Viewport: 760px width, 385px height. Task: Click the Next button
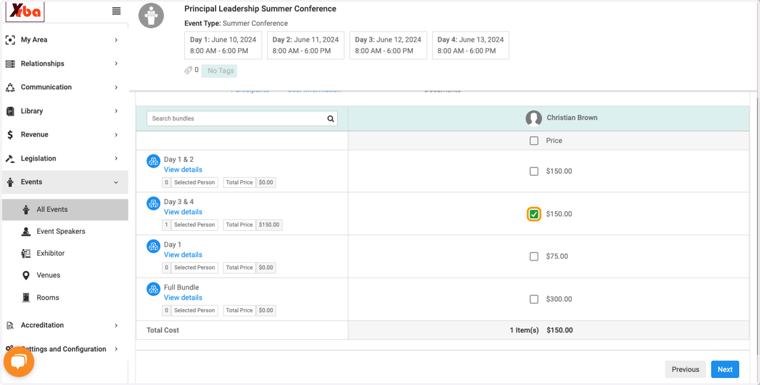725,369
